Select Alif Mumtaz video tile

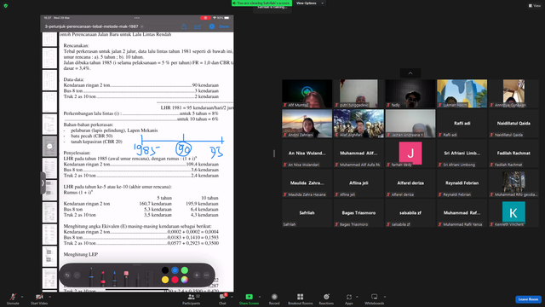(x=307, y=93)
